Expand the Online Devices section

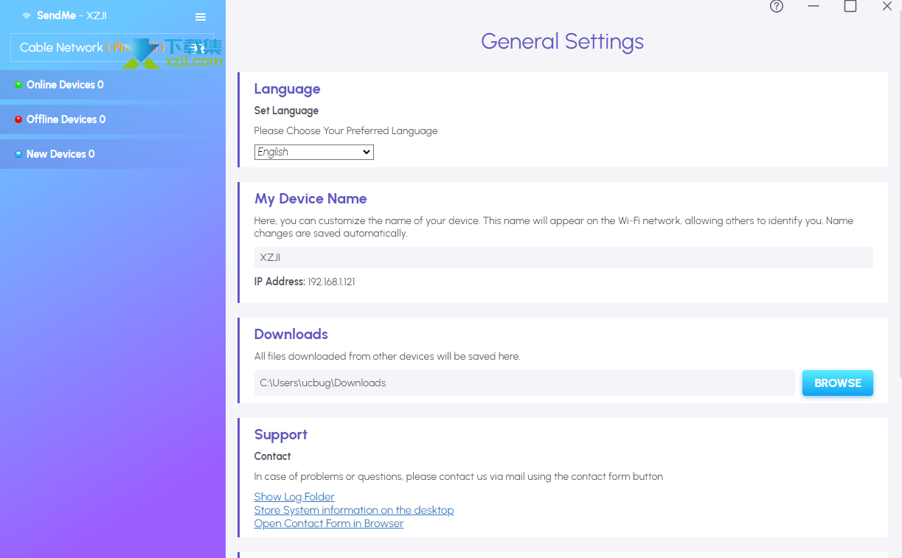point(65,85)
